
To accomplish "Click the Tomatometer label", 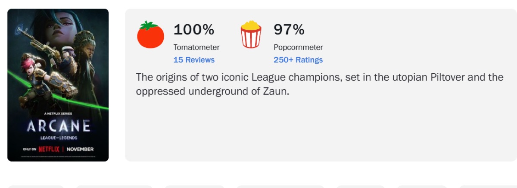I will coord(196,47).
